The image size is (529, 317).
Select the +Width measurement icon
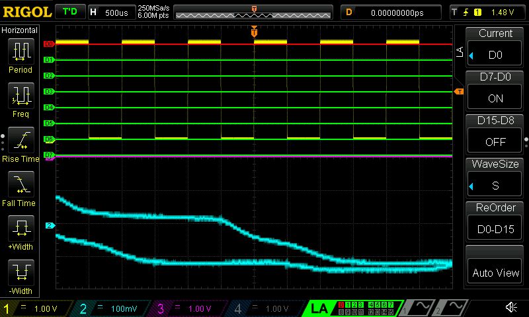(x=21, y=229)
